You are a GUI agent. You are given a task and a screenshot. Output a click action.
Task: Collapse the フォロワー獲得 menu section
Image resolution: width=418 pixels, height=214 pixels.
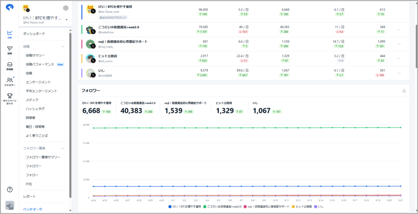[63, 148]
